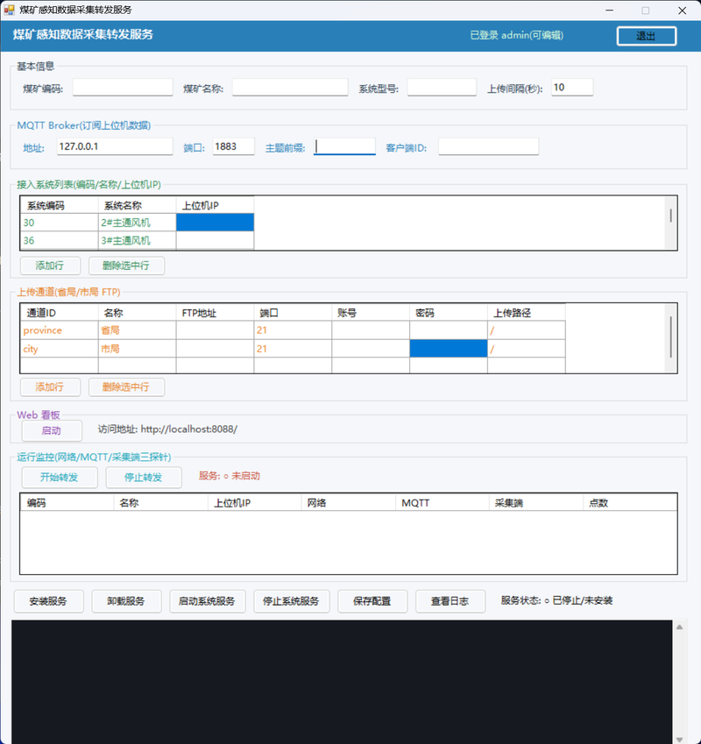The width and height of the screenshot is (701, 744).
Task: Click the 密码 column header
Action: coord(449,313)
